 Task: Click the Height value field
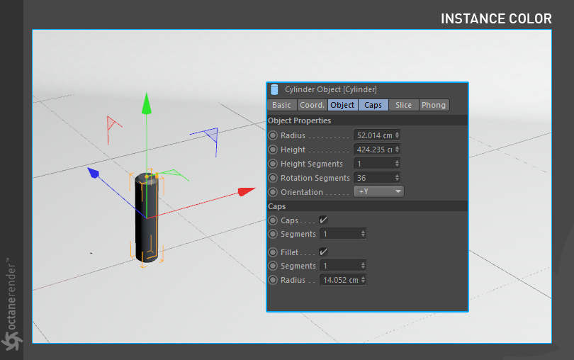click(x=377, y=150)
